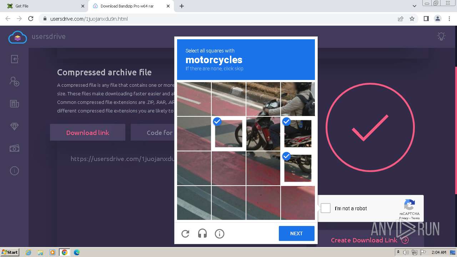Deselect the motorcycle front wheel tile
The image size is (457, 257).
[228, 133]
